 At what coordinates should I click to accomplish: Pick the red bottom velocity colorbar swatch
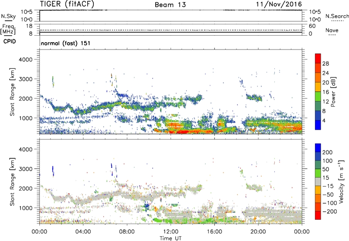[x=318, y=215]
